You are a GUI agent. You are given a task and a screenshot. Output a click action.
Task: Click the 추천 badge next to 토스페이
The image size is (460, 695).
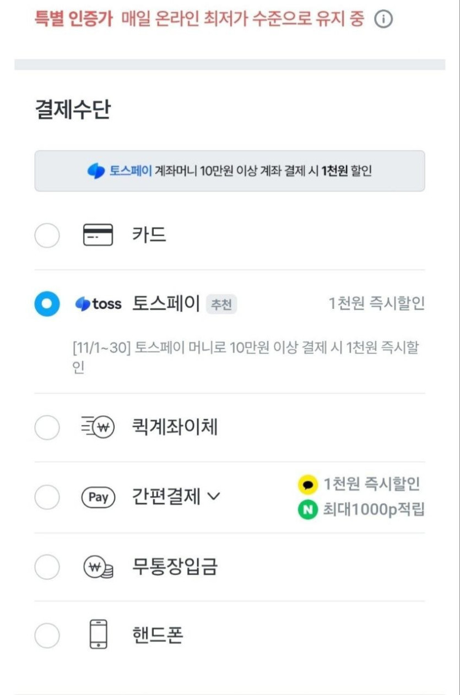221,305
